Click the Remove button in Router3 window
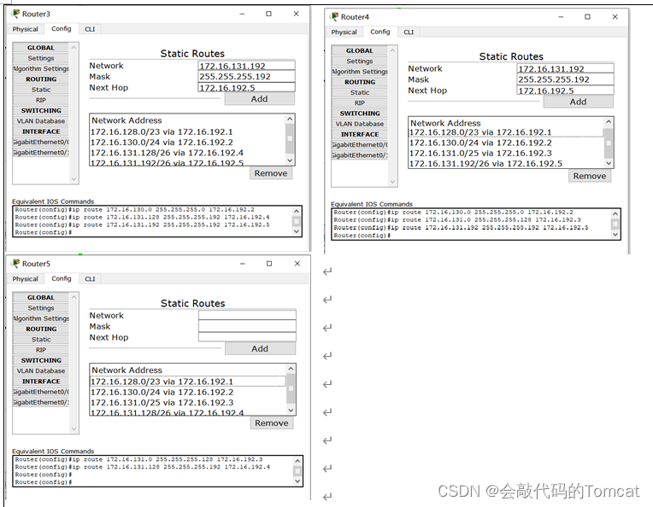 [x=271, y=173]
